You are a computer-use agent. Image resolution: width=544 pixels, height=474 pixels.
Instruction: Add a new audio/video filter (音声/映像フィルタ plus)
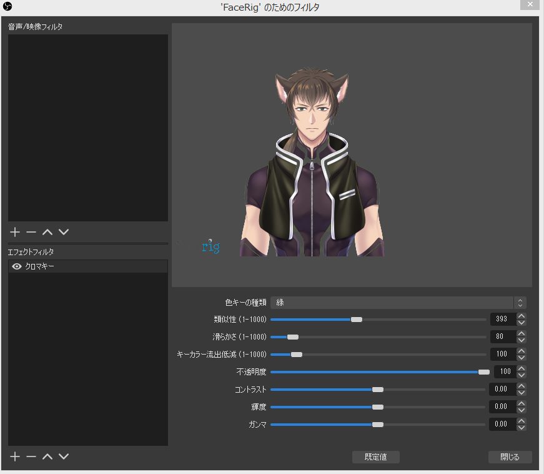(x=15, y=231)
